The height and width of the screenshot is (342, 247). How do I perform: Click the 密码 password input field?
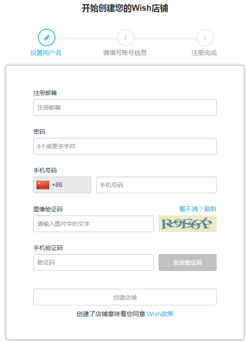pyautogui.click(x=125, y=146)
